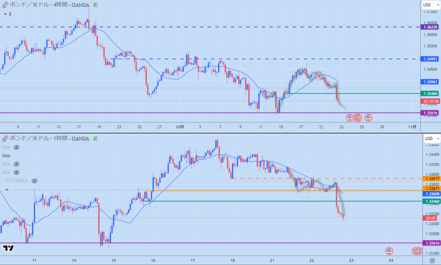Click green flag icon on 4-hour chart
441x265 pixels.
pyautogui.click(x=95, y=5)
